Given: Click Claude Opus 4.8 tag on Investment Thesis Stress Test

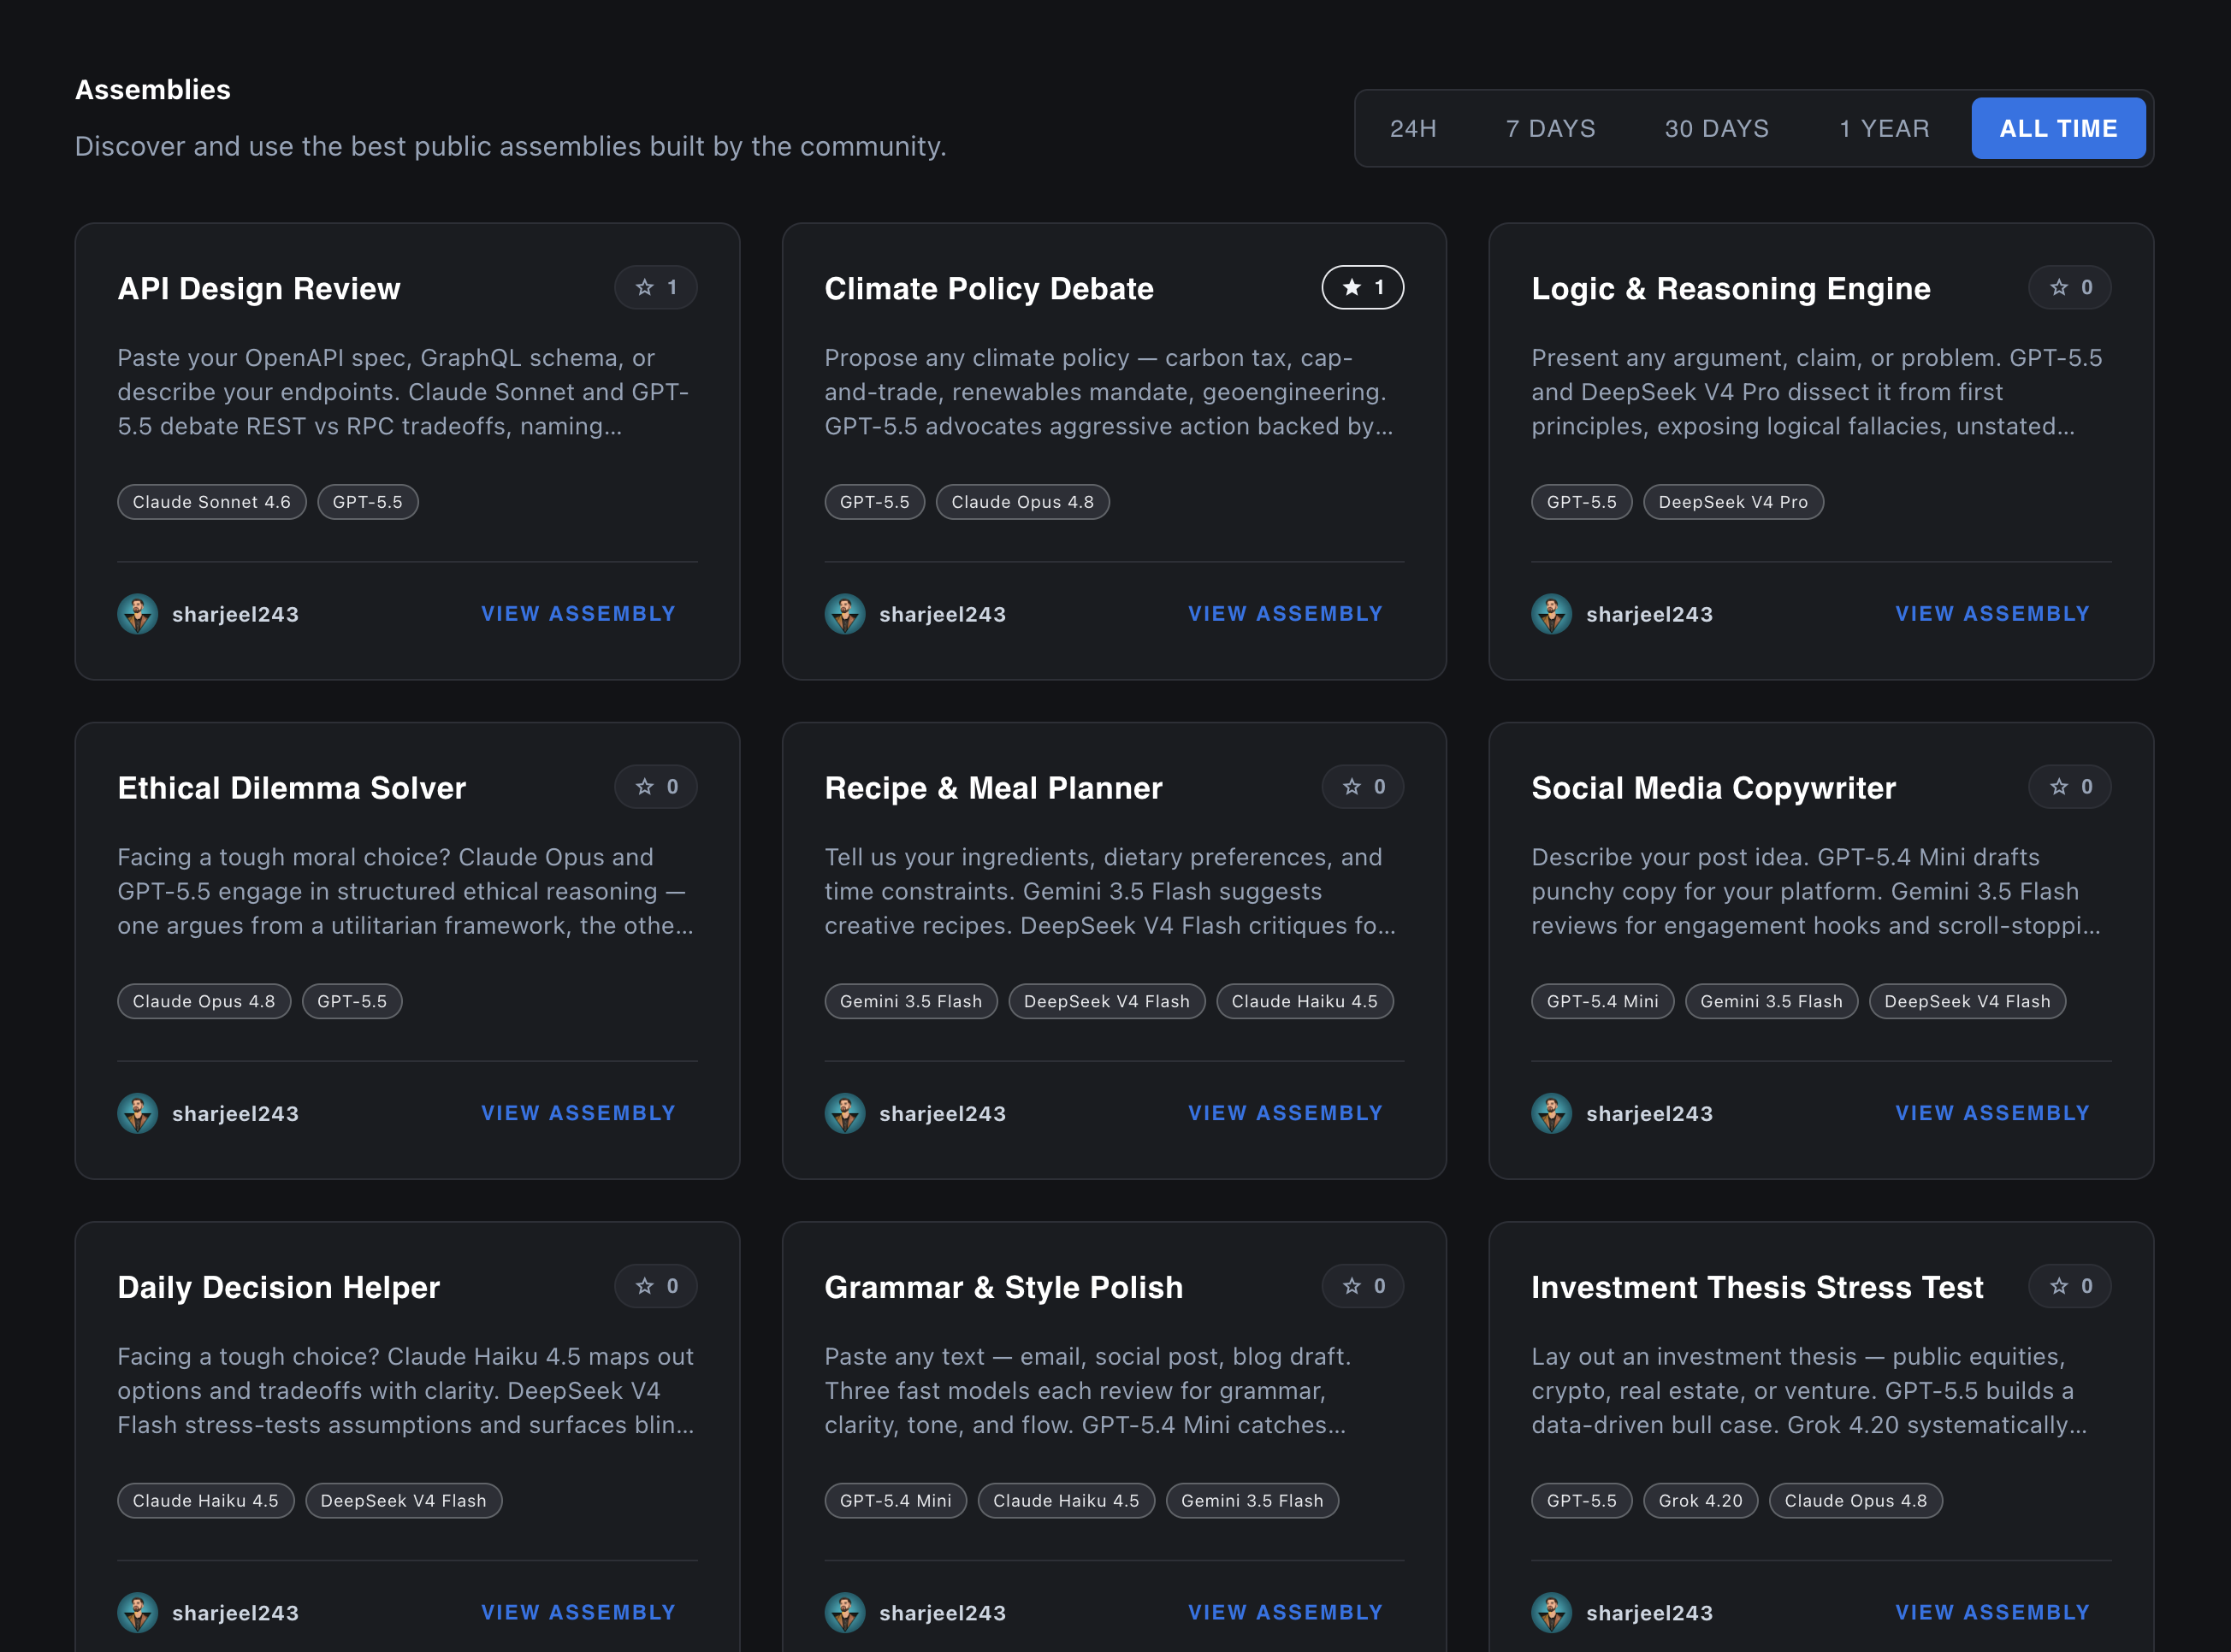Looking at the screenshot, I should click(x=1855, y=1500).
